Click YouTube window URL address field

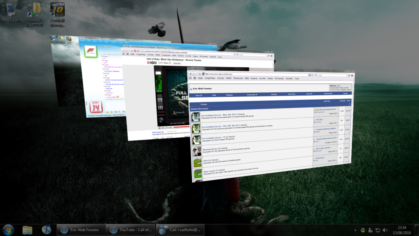click(185, 52)
